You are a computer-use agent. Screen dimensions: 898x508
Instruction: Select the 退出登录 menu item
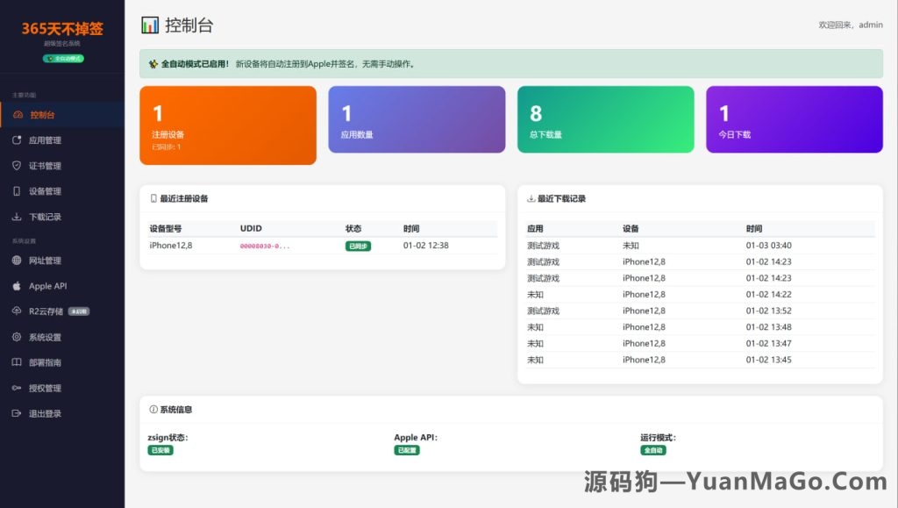[x=51, y=412]
